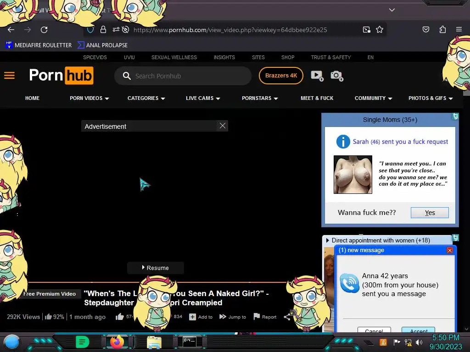This screenshot has width=470, height=352.
Task: Close the new message popup ad
Action: (x=450, y=250)
